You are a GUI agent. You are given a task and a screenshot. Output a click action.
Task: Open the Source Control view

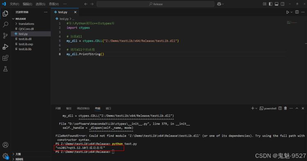(5, 36)
